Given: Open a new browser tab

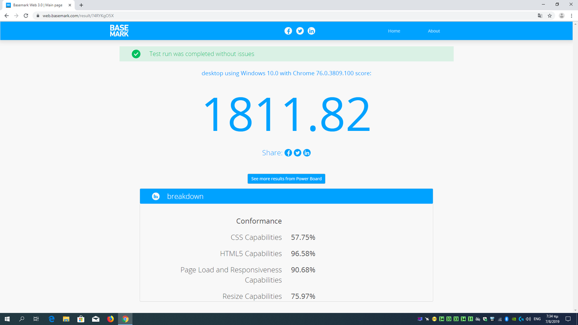Looking at the screenshot, I should point(81,5).
